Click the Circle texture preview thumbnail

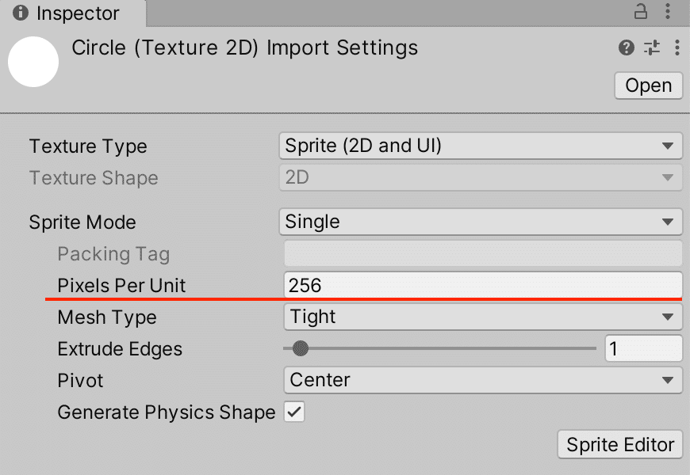33,63
